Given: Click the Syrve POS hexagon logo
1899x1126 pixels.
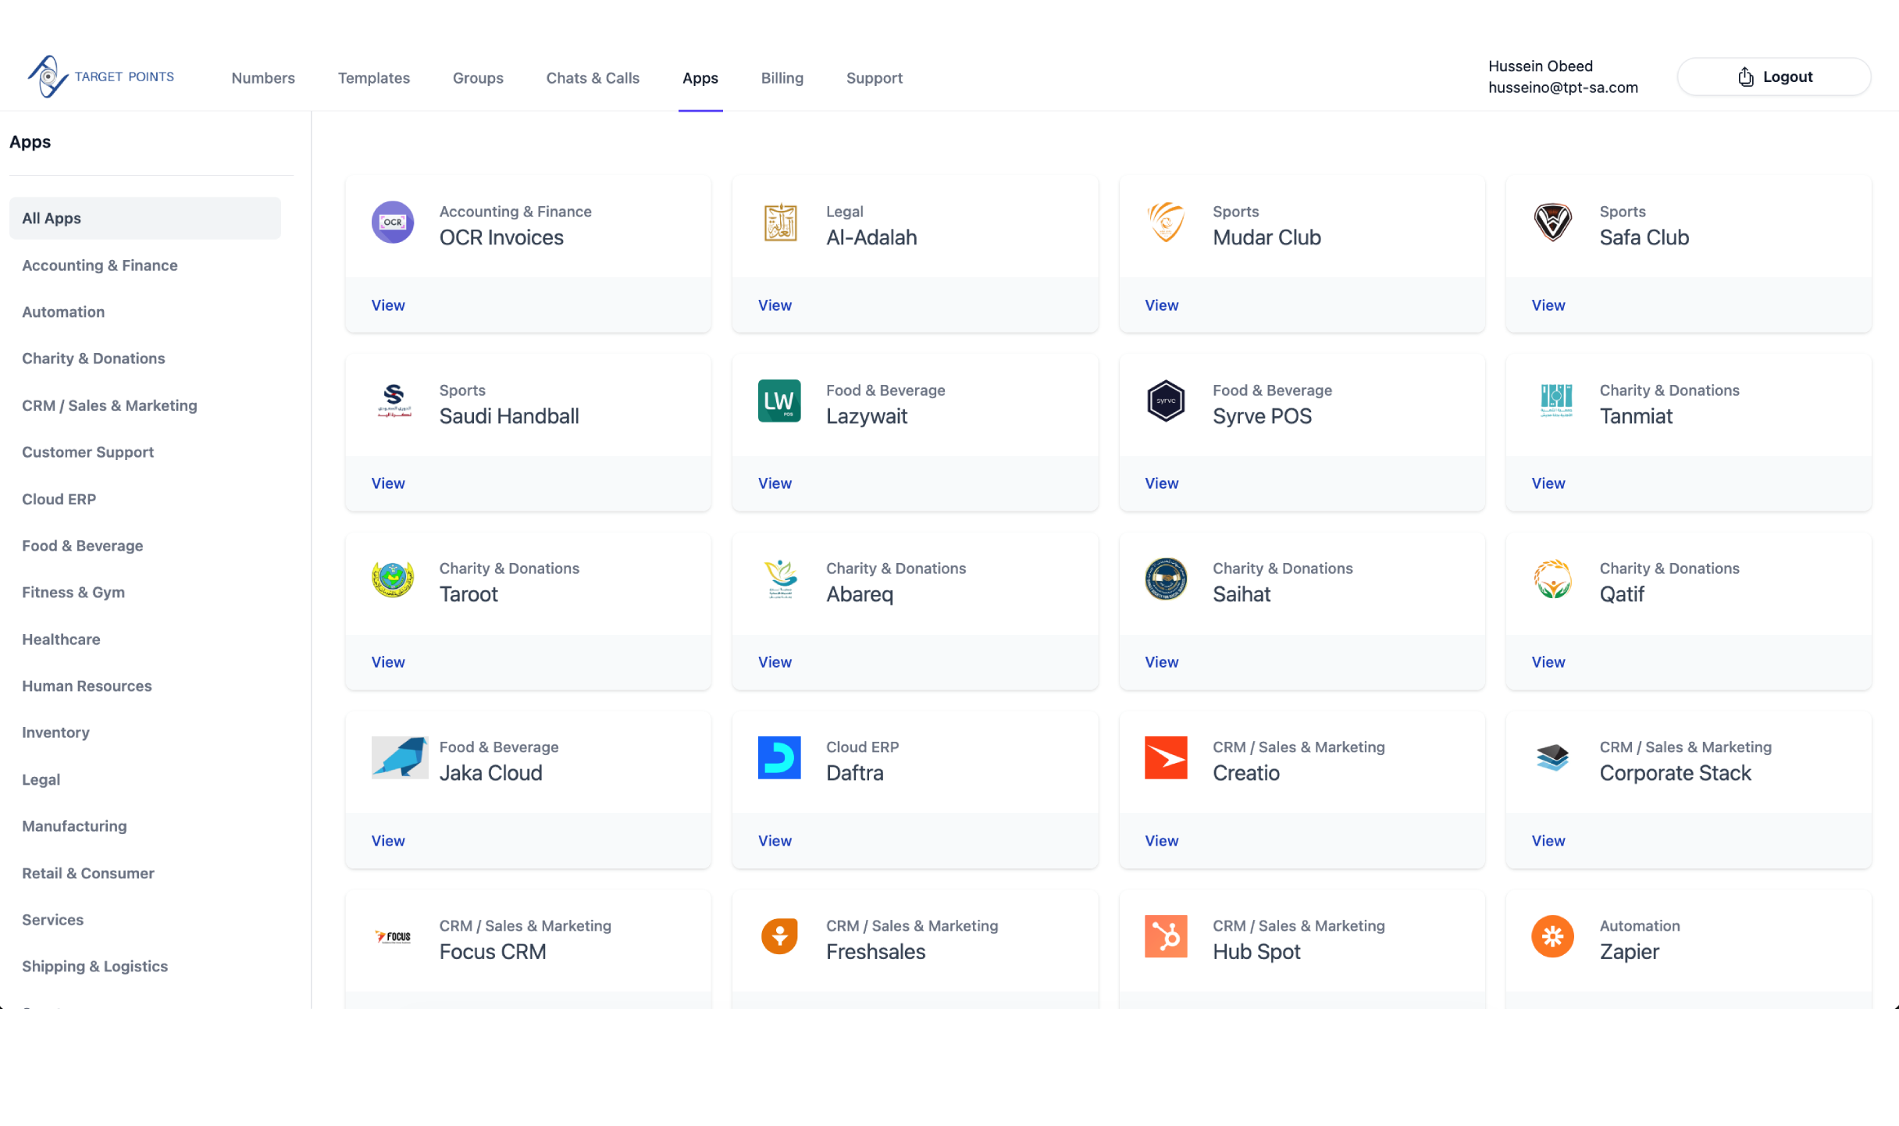Looking at the screenshot, I should 1165,401.
